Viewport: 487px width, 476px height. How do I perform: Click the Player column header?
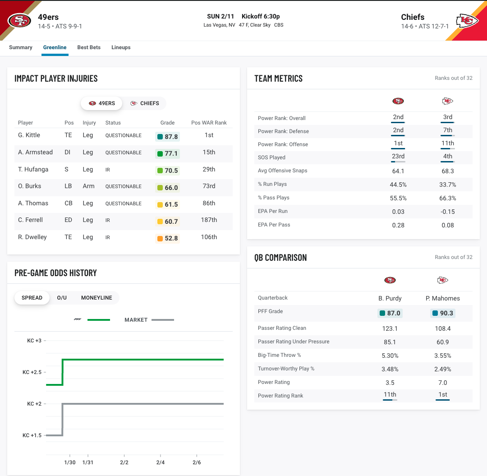pos(25,123)
